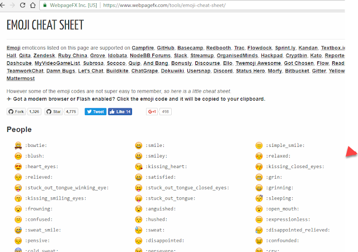
Task: Click the grin emoji face
Action: click(x=259, y=177)
